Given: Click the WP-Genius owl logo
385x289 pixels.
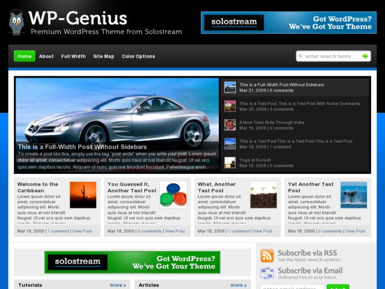Looking at the screenshot, I should coord(16,22).
